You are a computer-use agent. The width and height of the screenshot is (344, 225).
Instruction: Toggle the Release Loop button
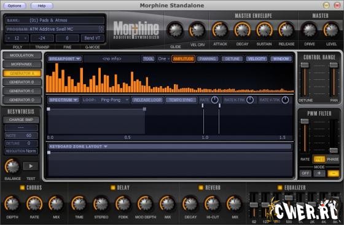(x=147, y=100)
